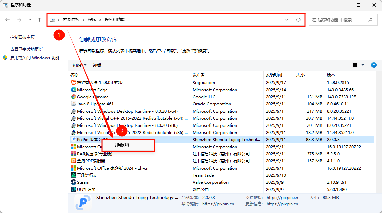
Task: Choose 卸载(U) from the context menu
Action: (128, 145)
